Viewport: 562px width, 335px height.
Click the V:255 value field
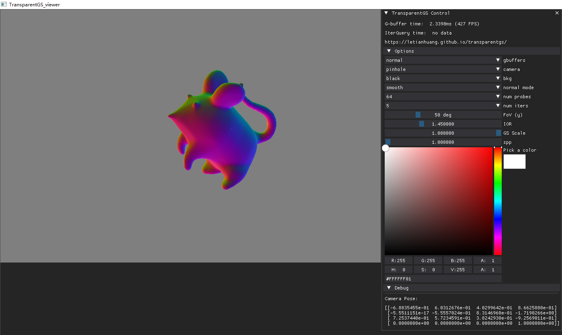click(x=458, y=270)
